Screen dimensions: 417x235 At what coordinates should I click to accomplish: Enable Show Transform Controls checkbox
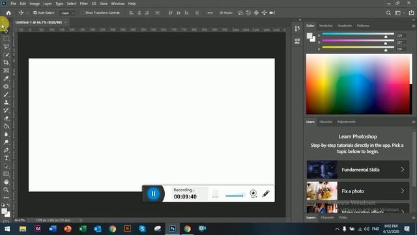coord(82,13)
